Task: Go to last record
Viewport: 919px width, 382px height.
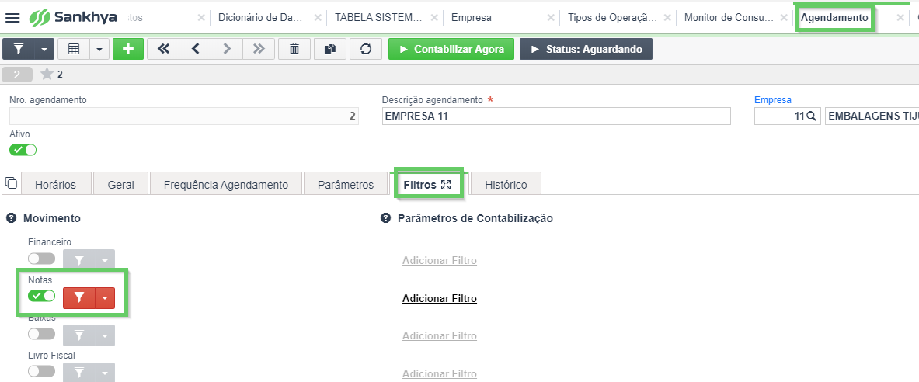Action: click(259, 49)
